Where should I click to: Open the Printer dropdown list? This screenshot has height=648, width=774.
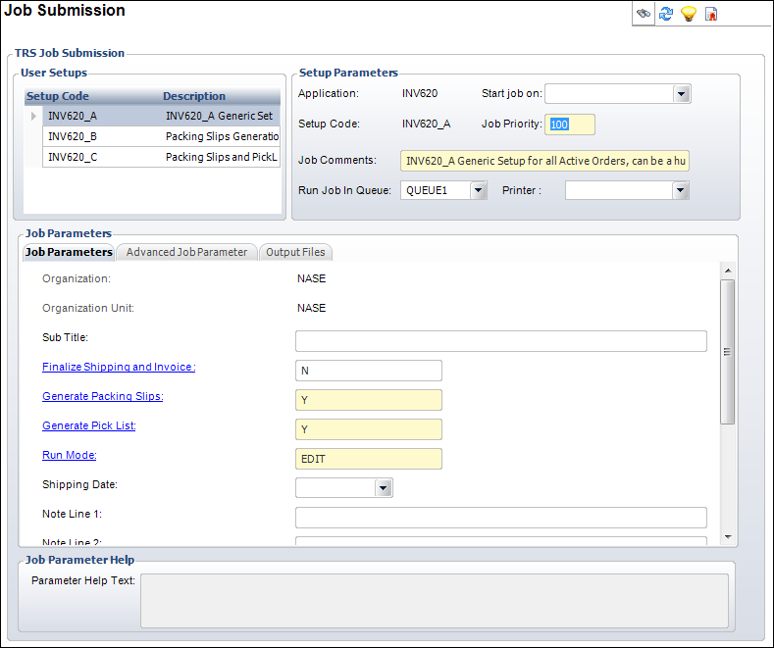coord(680,190)
